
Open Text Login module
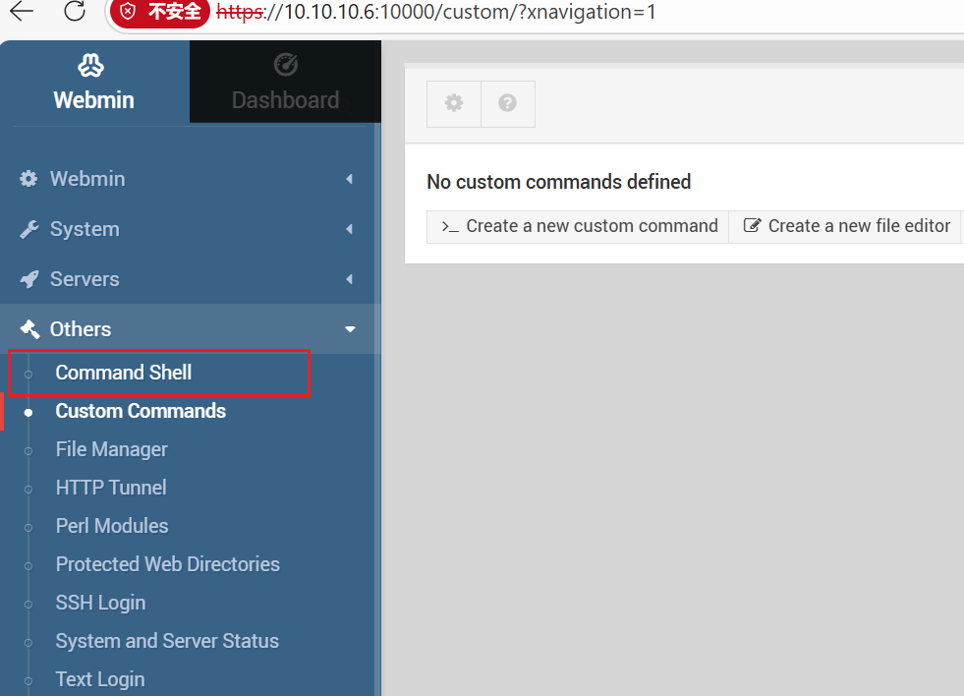(x=100, y=679)
